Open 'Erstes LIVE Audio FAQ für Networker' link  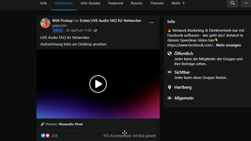pyautogui.click(x=110, y=20)
